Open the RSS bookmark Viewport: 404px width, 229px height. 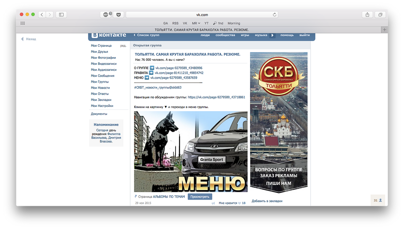pos(175,23)
